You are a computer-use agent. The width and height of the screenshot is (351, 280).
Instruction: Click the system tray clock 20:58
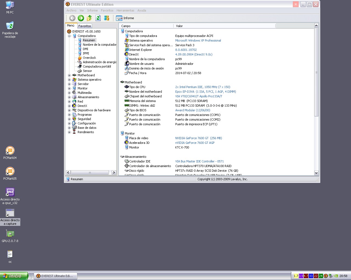point(343,276)
